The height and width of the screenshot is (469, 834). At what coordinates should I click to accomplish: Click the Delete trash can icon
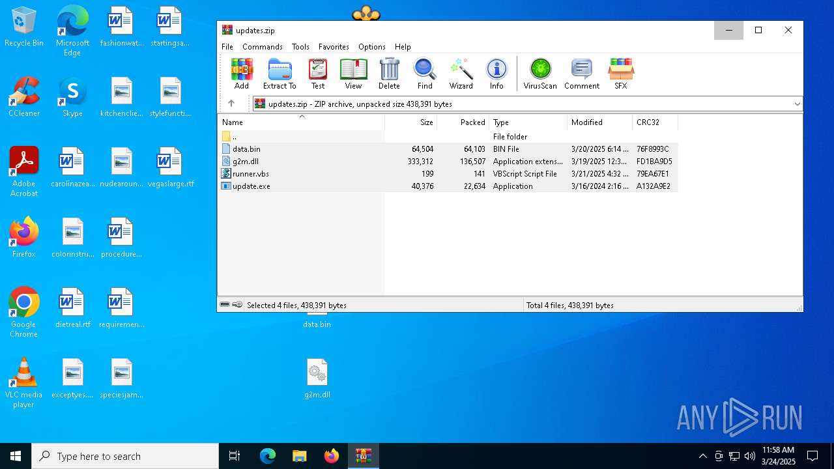(x=389, y=74)
